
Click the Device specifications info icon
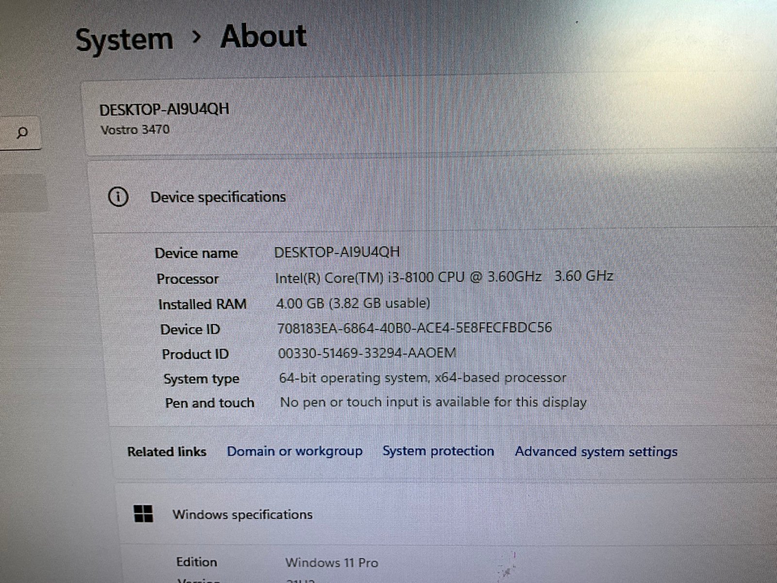pyautogui.click(x=118, y=197)
